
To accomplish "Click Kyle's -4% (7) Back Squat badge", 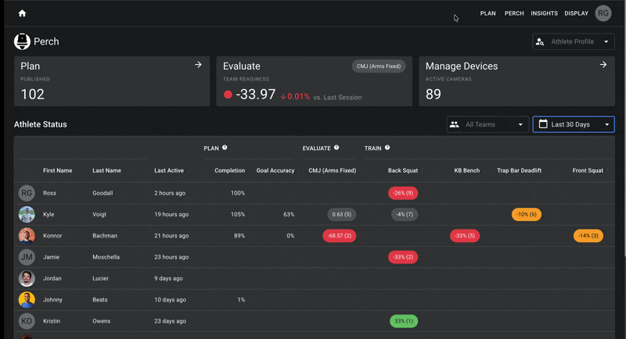I will tap(405, 214).
